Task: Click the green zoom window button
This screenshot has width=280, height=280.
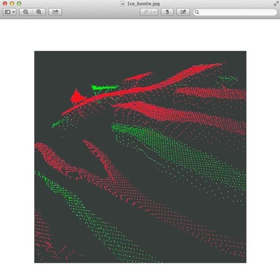Action: click(x=19, y=3)
